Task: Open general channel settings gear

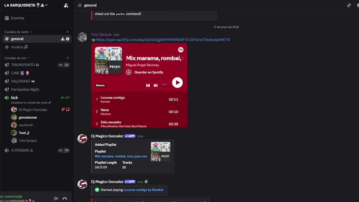Action: [68, 39]
